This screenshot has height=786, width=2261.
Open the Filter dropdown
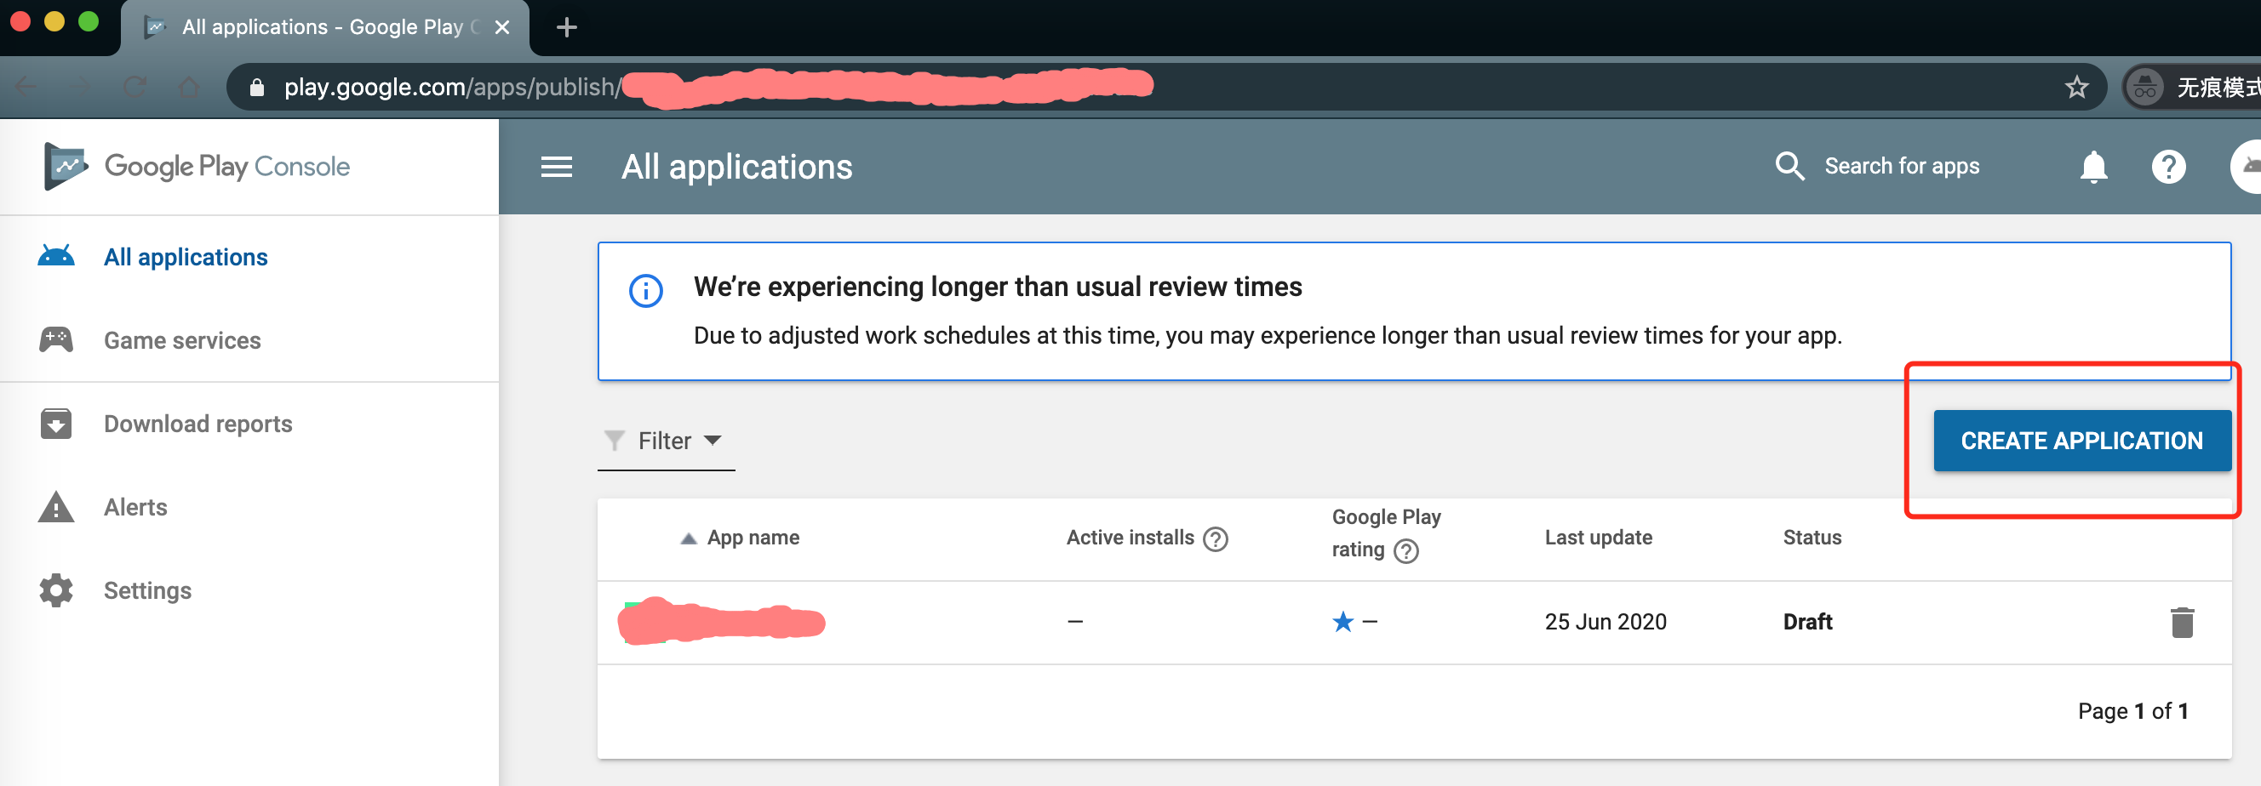666,441
